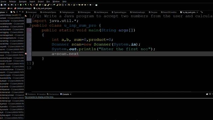Open the Help menu
The image size is (213, 120).
point(64,1)
